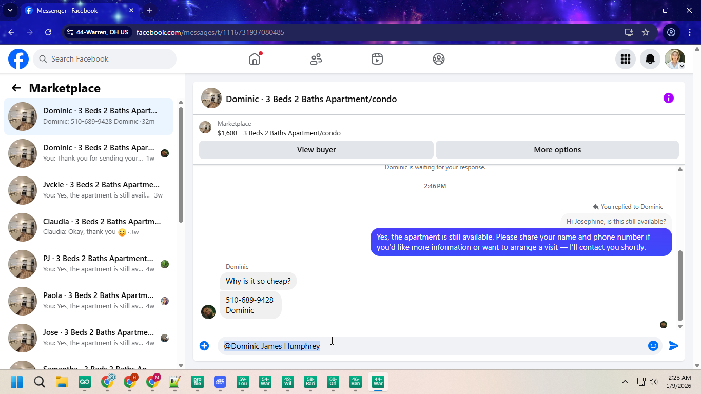Click the chat scroll down arrow

click(680, 326)
